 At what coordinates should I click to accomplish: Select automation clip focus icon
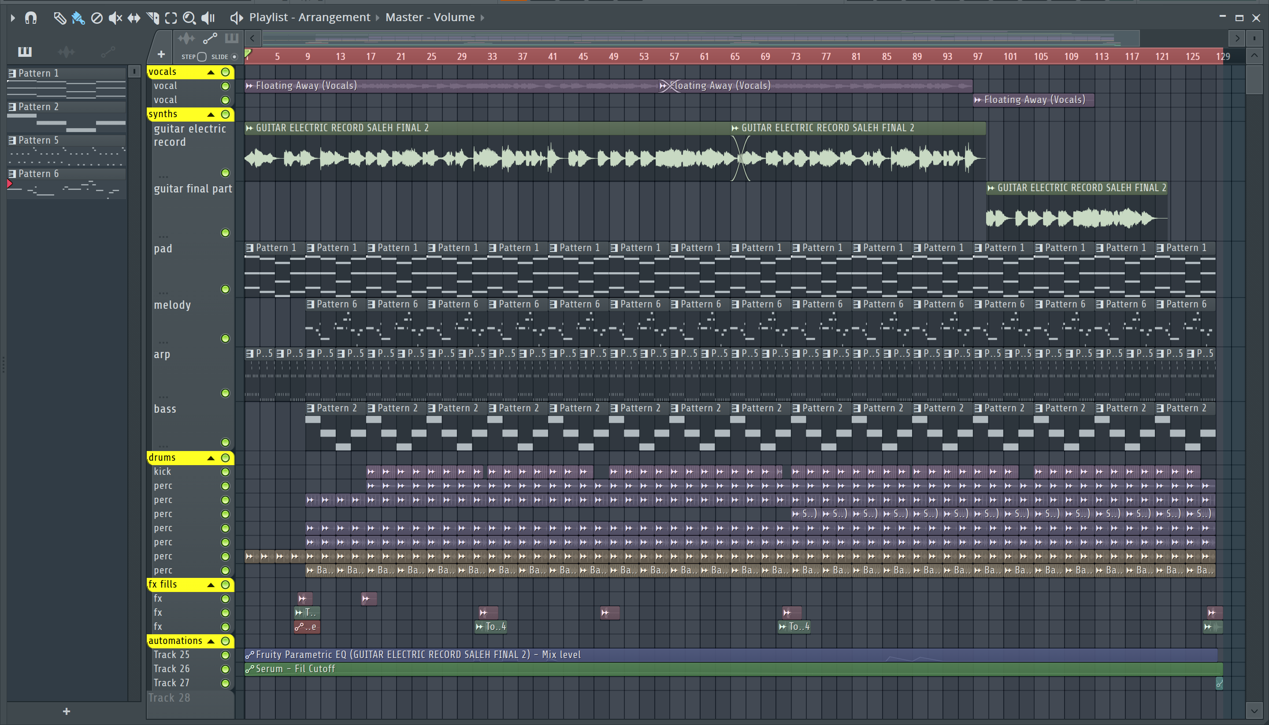coord(210,38)
